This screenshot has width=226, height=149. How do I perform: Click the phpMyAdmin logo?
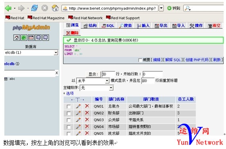(x=31, y=27)
